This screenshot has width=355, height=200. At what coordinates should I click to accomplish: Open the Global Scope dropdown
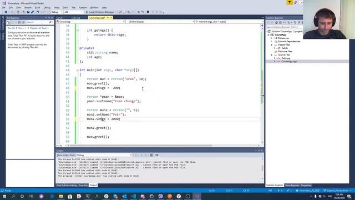tap(160, 22)
